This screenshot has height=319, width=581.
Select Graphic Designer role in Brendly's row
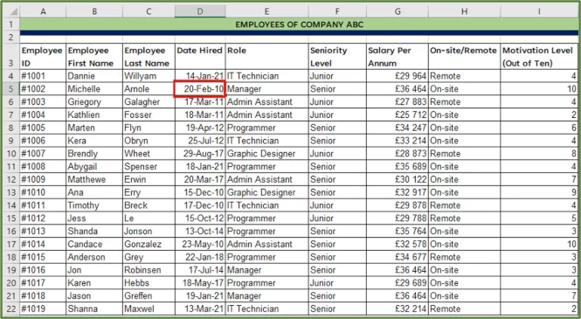click(x=266, y=154)
